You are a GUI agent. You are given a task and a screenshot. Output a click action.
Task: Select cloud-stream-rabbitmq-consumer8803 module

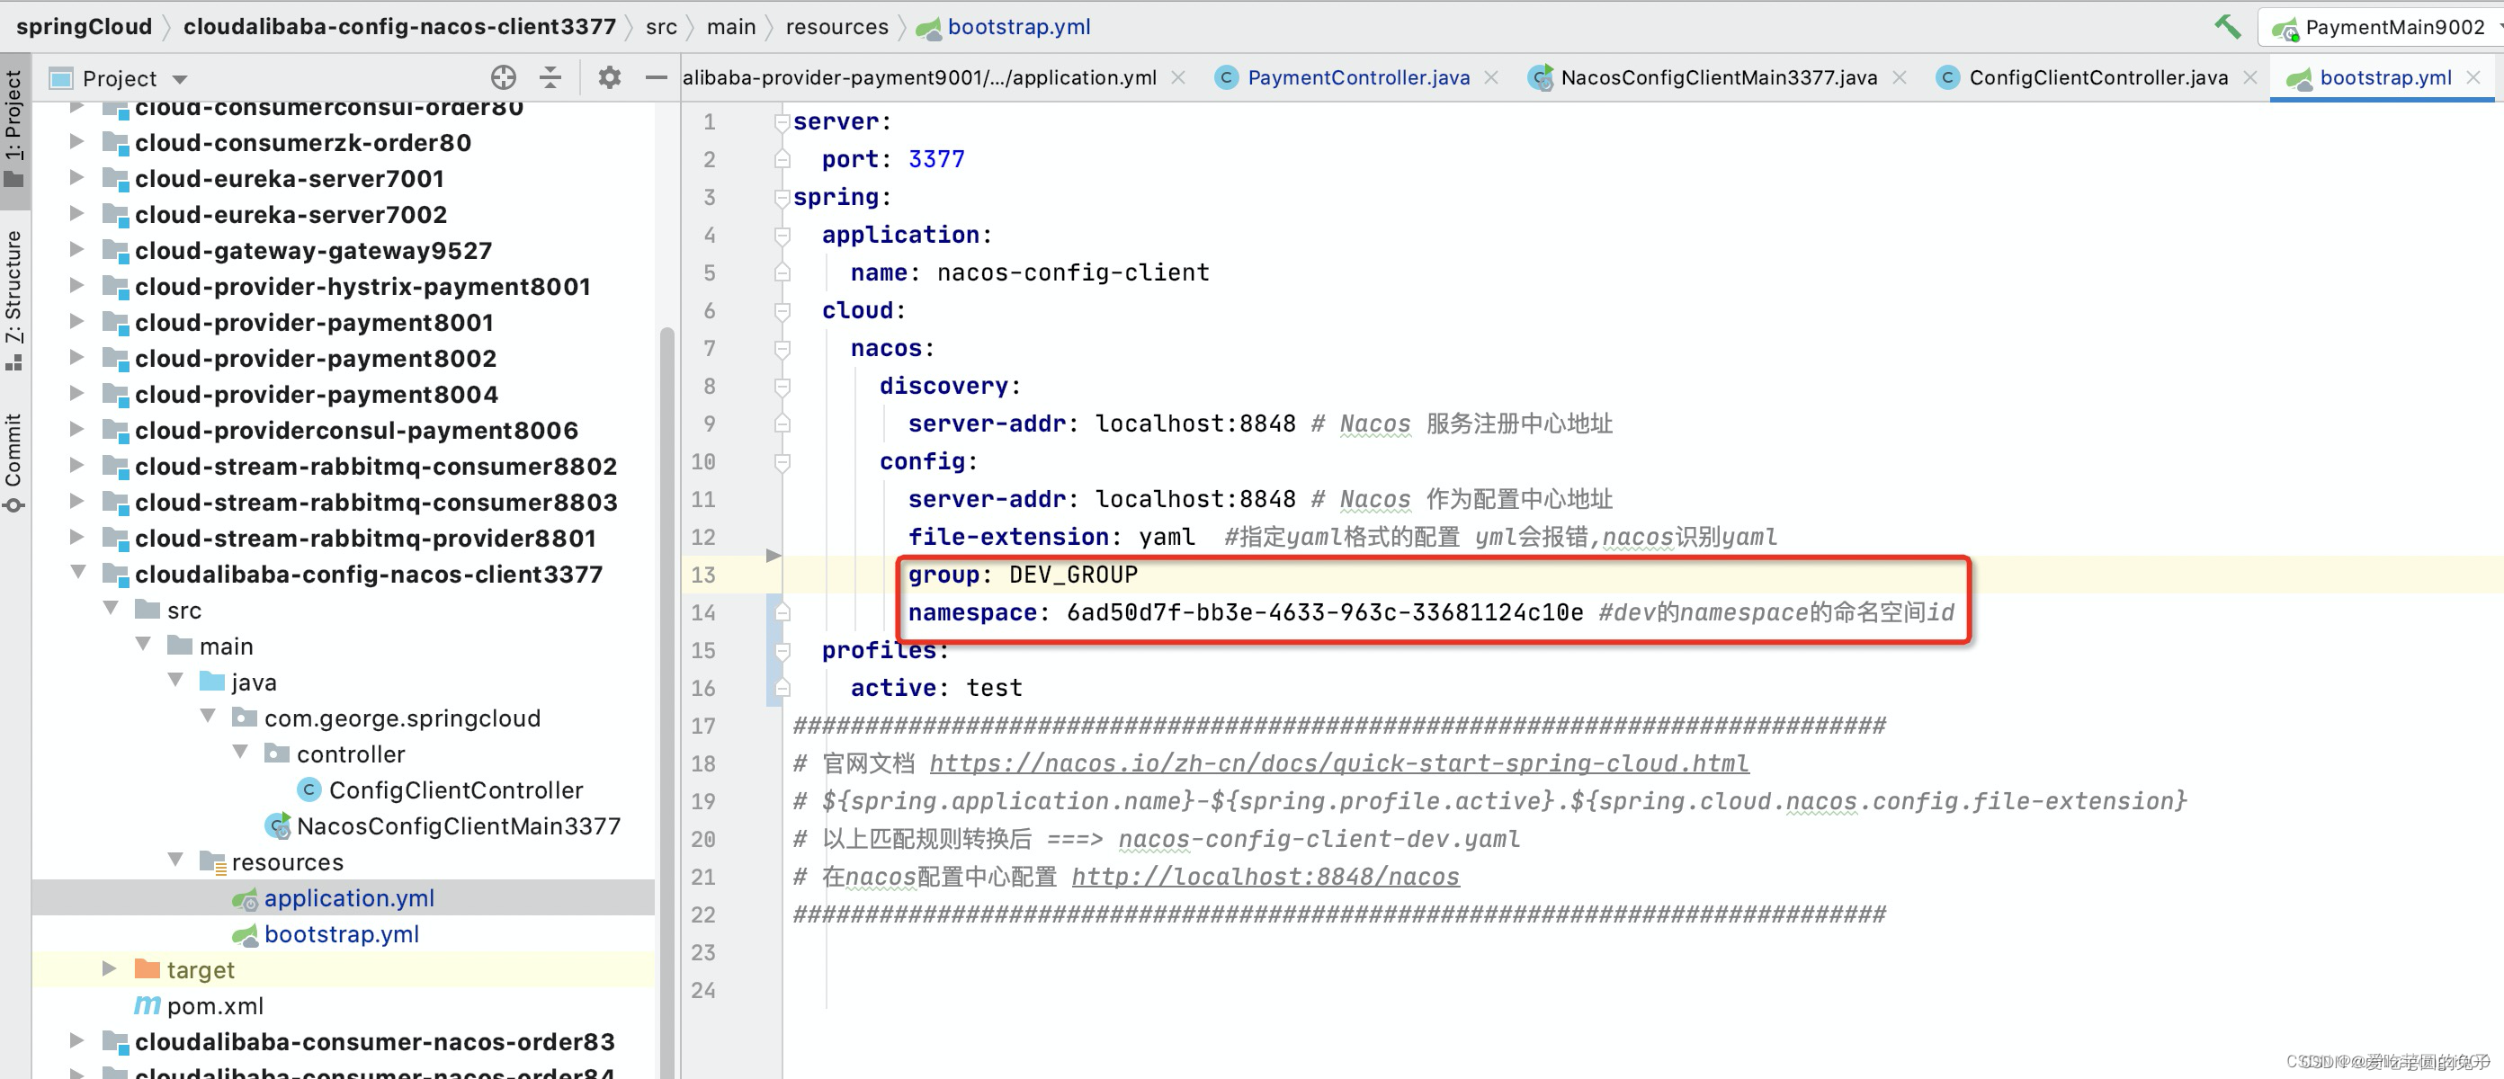[375, 502]
